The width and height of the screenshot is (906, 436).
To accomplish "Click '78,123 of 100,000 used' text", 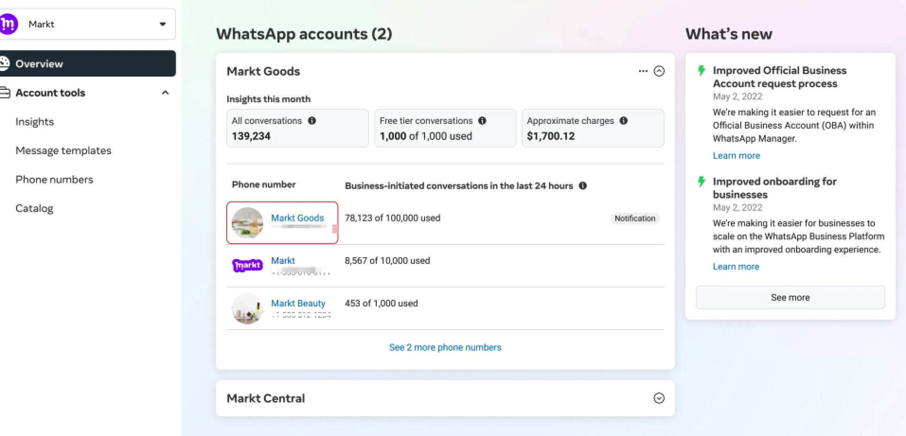I will coord(392,218).
